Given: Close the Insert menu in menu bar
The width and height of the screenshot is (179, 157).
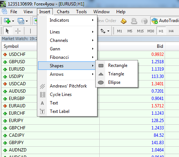Looking at the screenshot, I should click(45, 12).
